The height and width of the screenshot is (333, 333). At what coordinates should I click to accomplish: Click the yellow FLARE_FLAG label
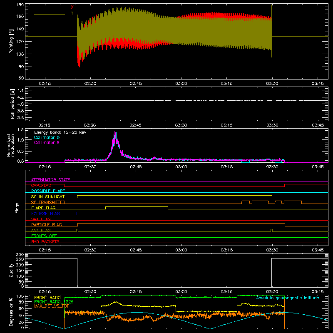pyautogui.click(x=43, y=208)
